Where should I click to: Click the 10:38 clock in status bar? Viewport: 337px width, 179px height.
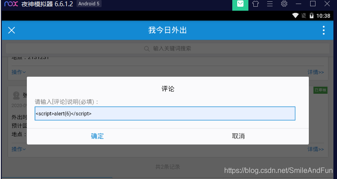pyautogui.click(x=323, y=16)
